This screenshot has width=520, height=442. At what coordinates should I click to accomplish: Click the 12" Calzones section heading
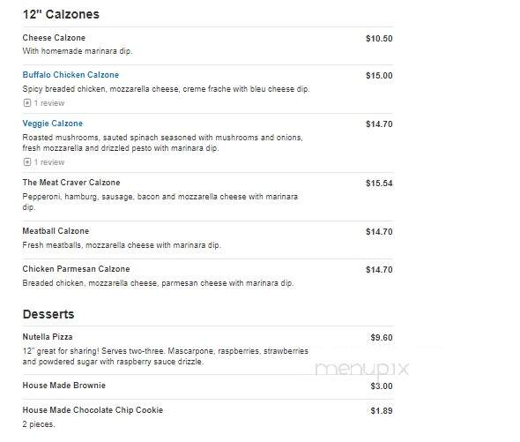click(61, 14)
